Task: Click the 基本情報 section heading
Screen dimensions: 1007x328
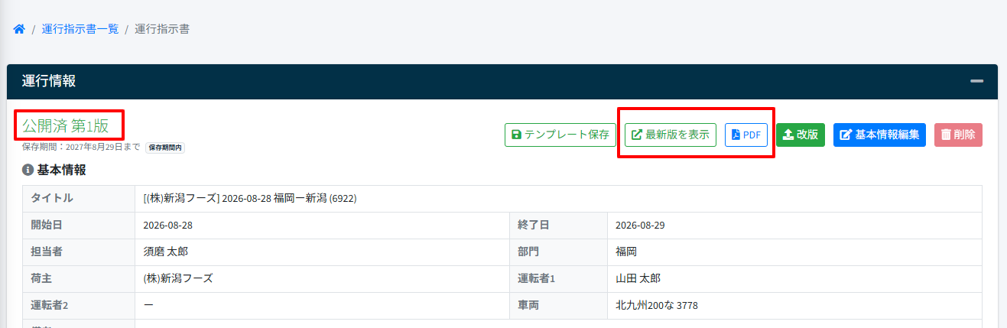Action: (x=61, y=170)
